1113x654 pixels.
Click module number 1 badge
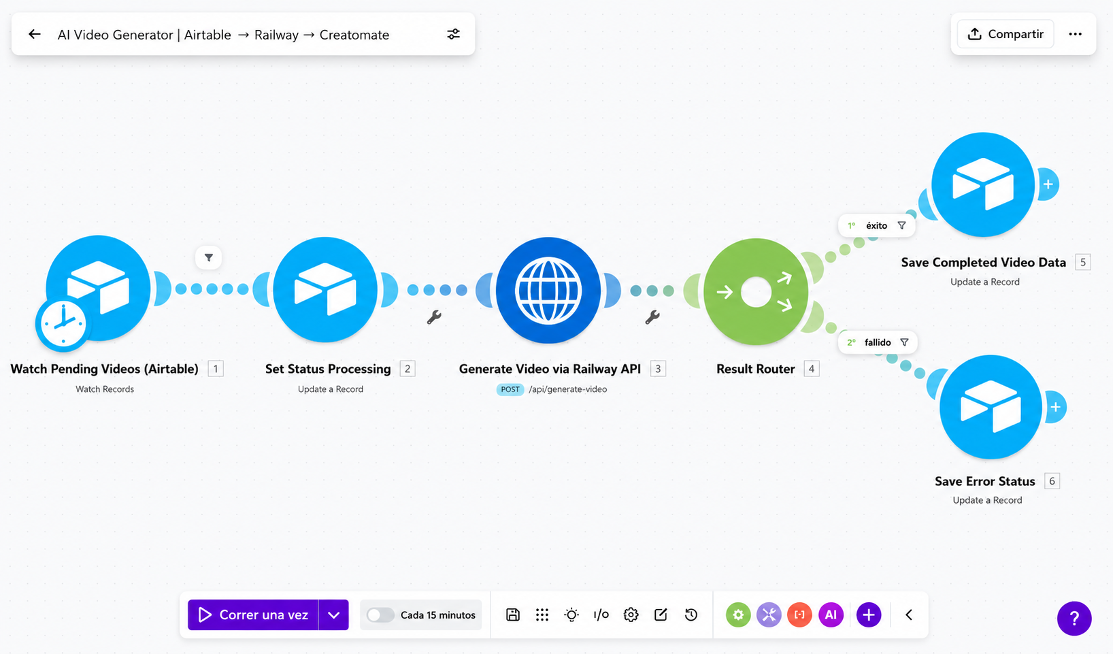tap(216, 369)
